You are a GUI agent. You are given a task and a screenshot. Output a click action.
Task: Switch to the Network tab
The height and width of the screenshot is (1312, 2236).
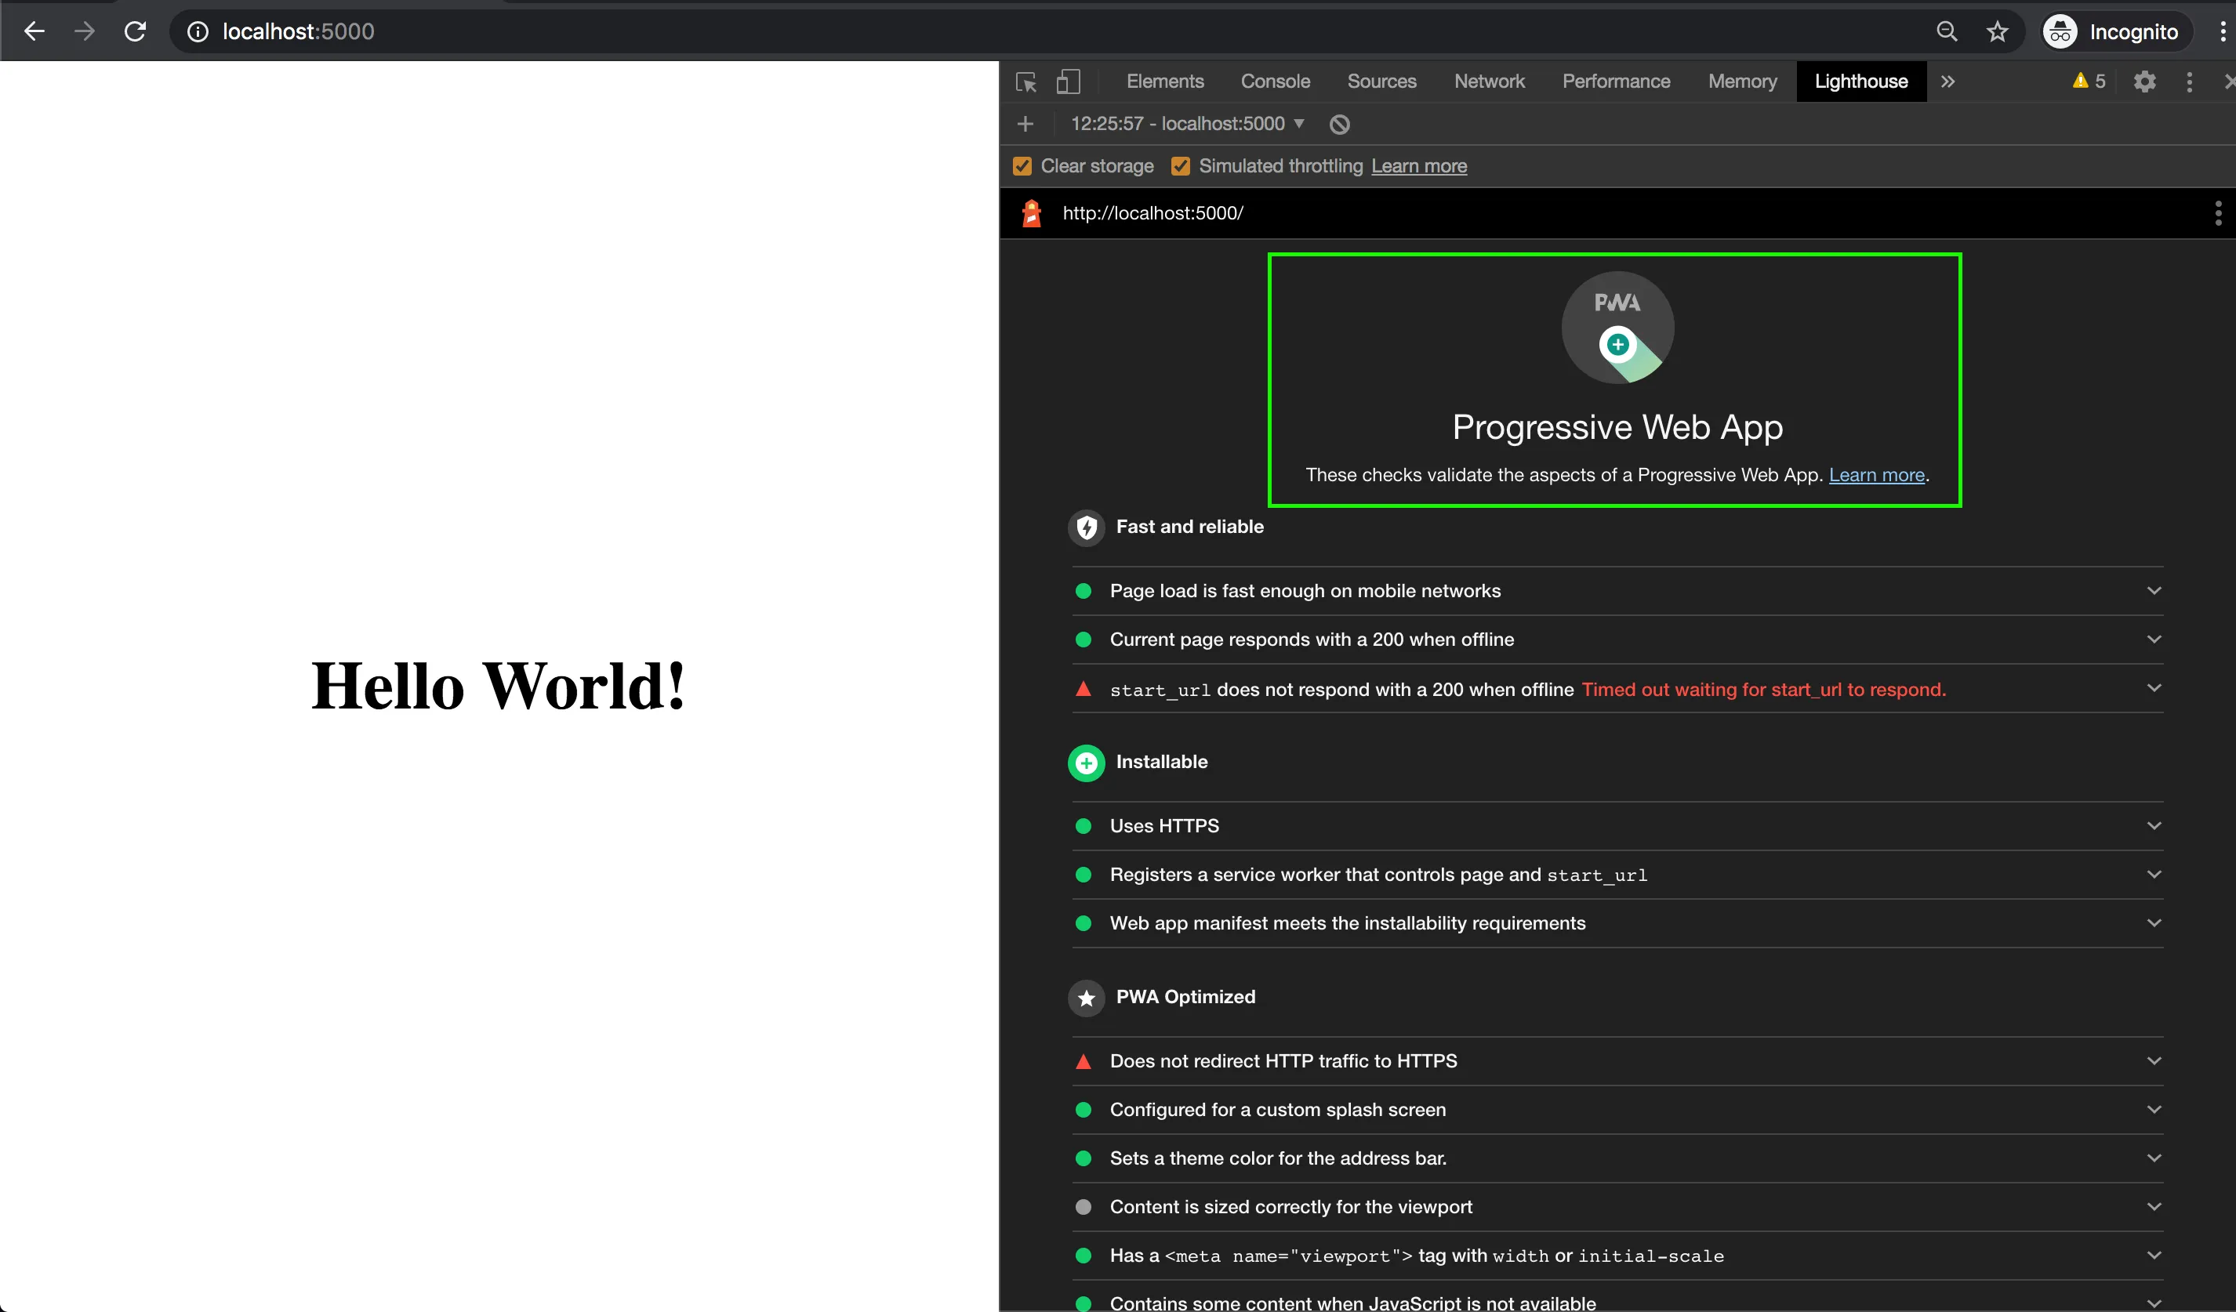tap(1489, 81)
